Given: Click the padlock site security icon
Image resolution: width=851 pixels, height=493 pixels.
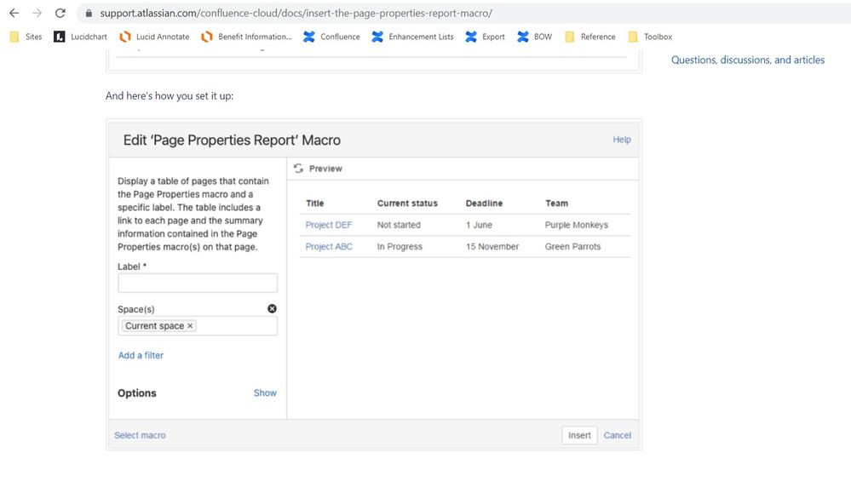Looking at the screenshot, I should tap(89, 13).
